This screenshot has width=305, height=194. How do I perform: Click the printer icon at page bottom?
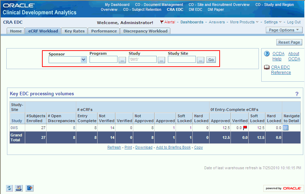[x=19, y=188]
